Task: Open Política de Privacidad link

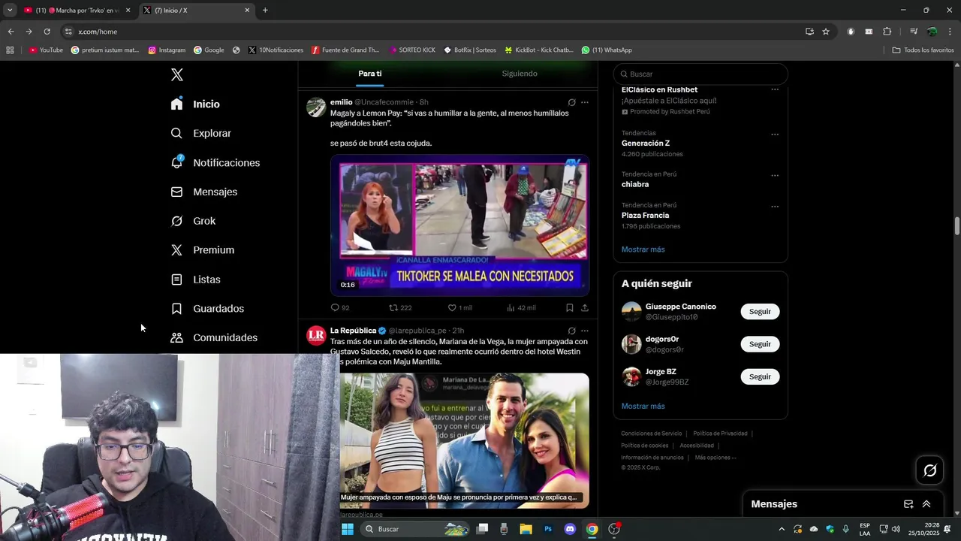Action: (x=720, y=434)
